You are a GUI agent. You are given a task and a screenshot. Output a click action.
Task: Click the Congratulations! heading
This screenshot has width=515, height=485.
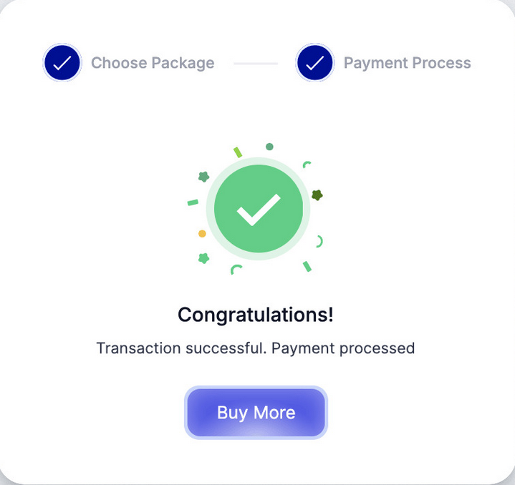[256, 315]
